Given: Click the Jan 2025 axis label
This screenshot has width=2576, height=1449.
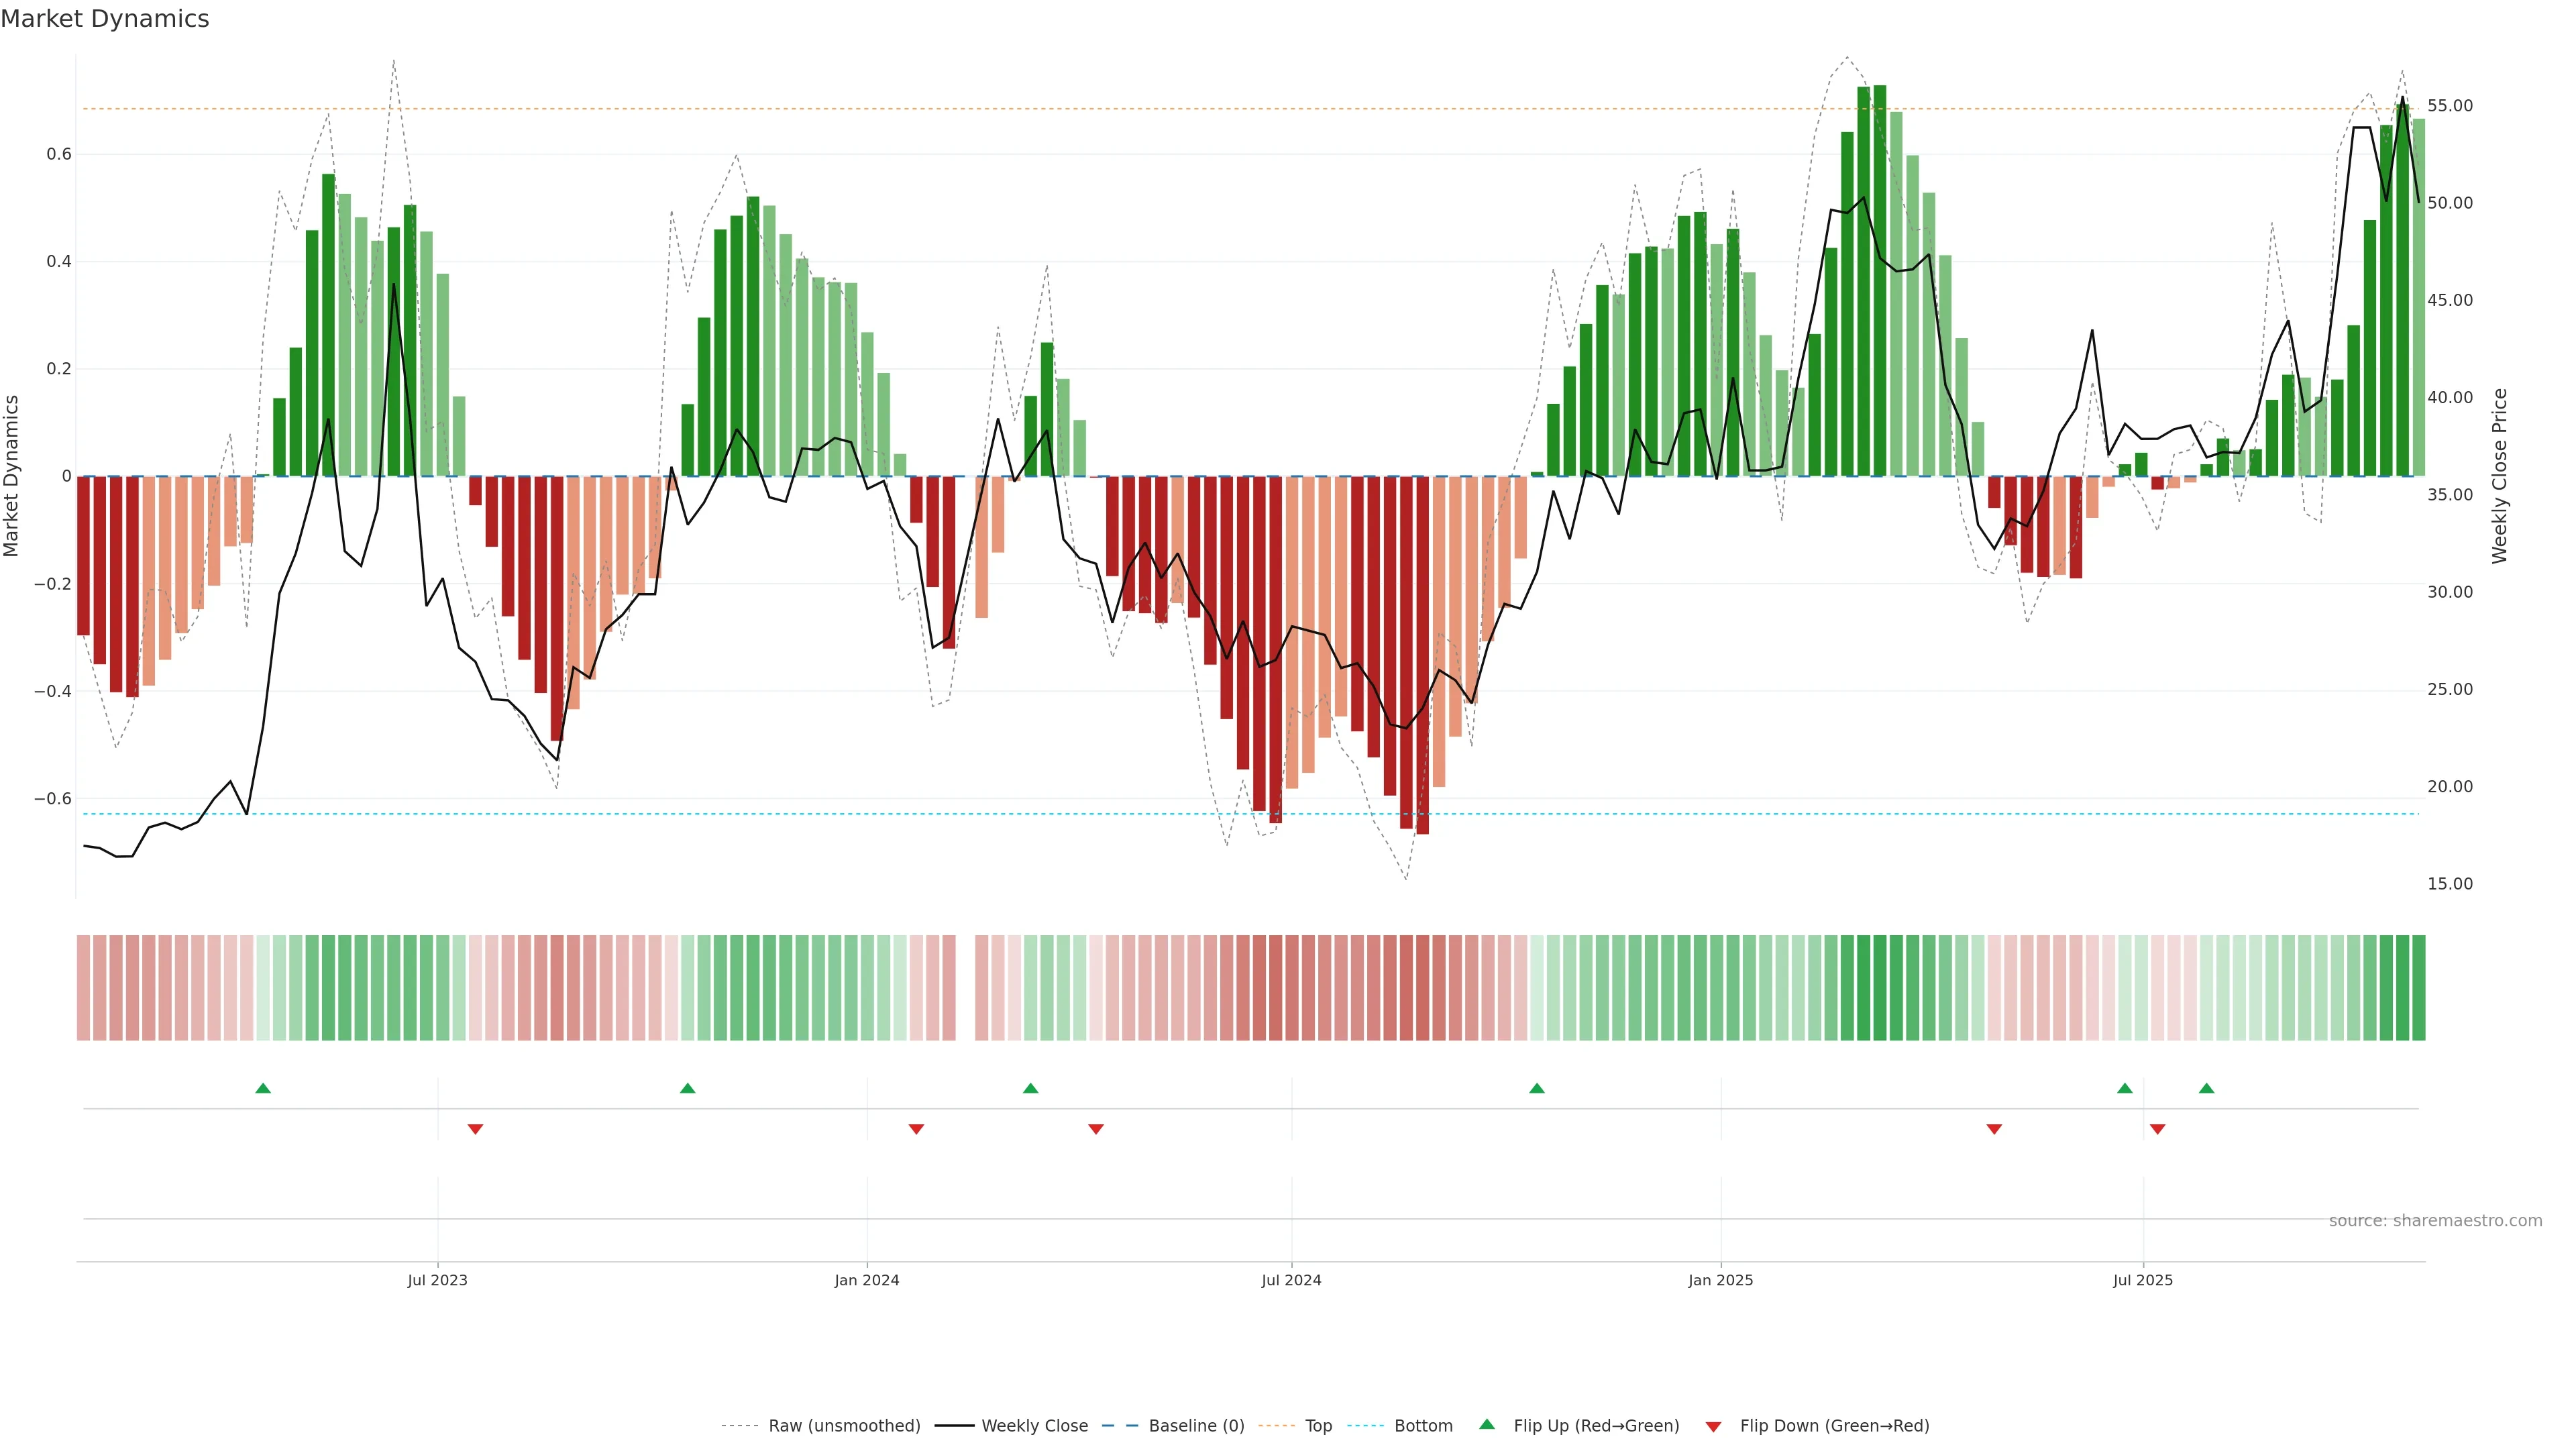Looking at the screenshot, I should [1720, 1280].
